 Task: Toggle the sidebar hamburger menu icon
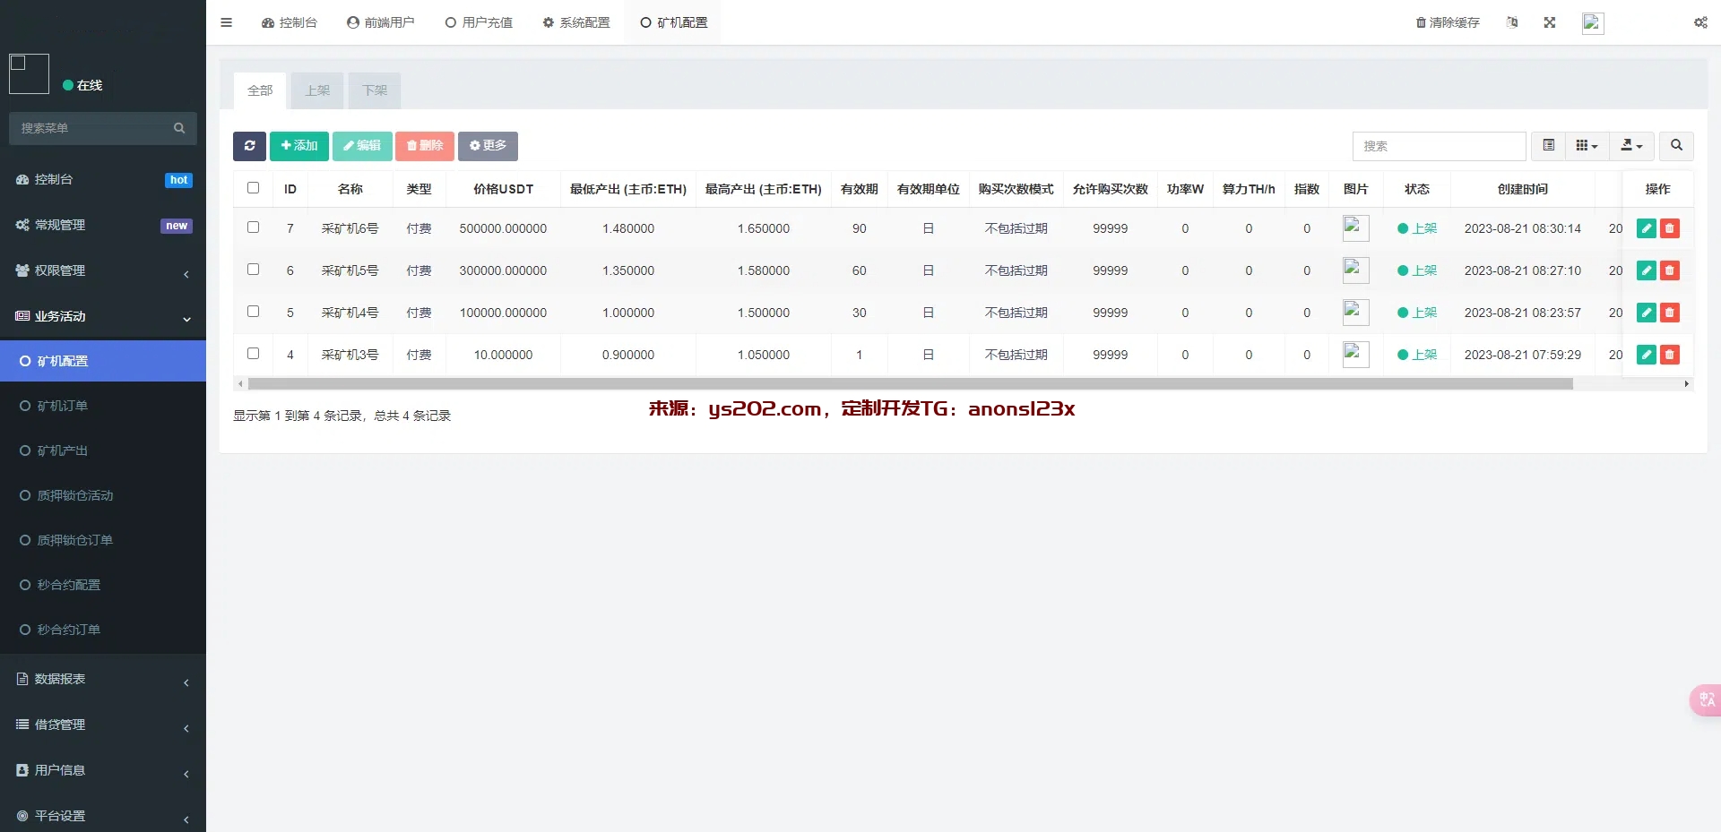(226, 22)
